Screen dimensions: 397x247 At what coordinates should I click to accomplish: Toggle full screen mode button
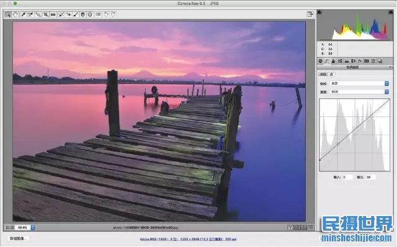tap(310, 14)
